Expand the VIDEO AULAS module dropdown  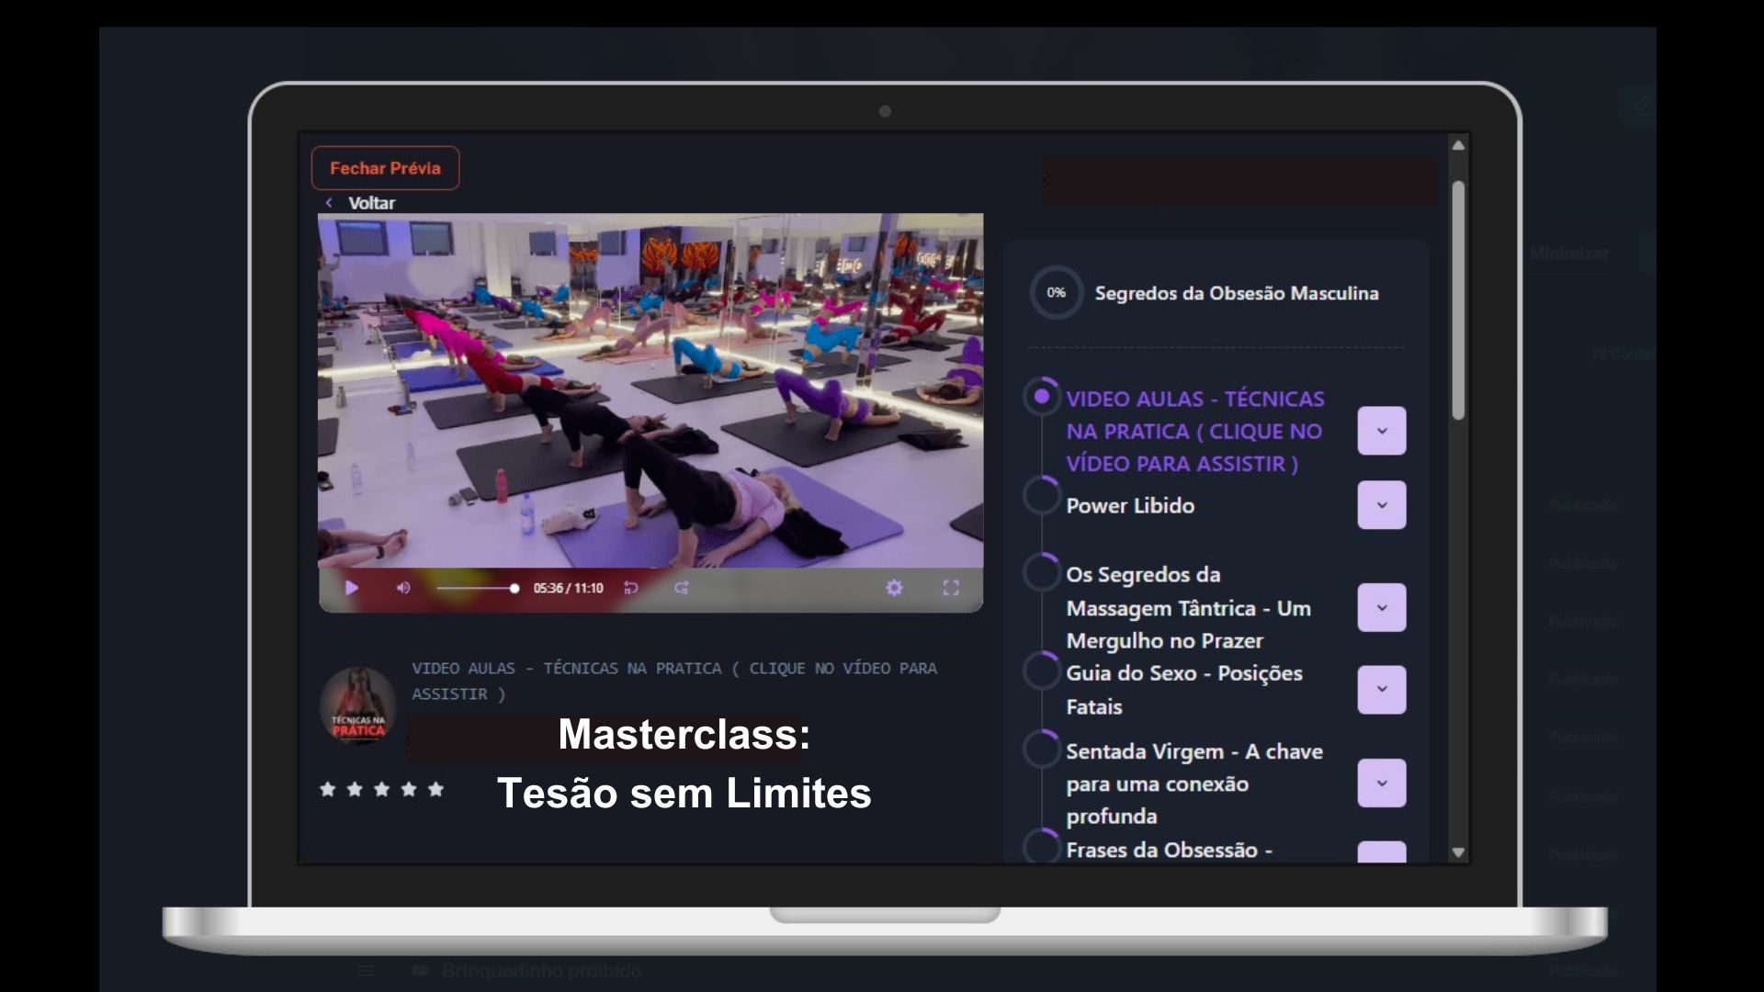tap(1381, 431)
